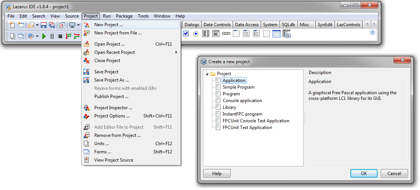
Task: Click the New Form toolbar icon
Action: coord(21,25)
